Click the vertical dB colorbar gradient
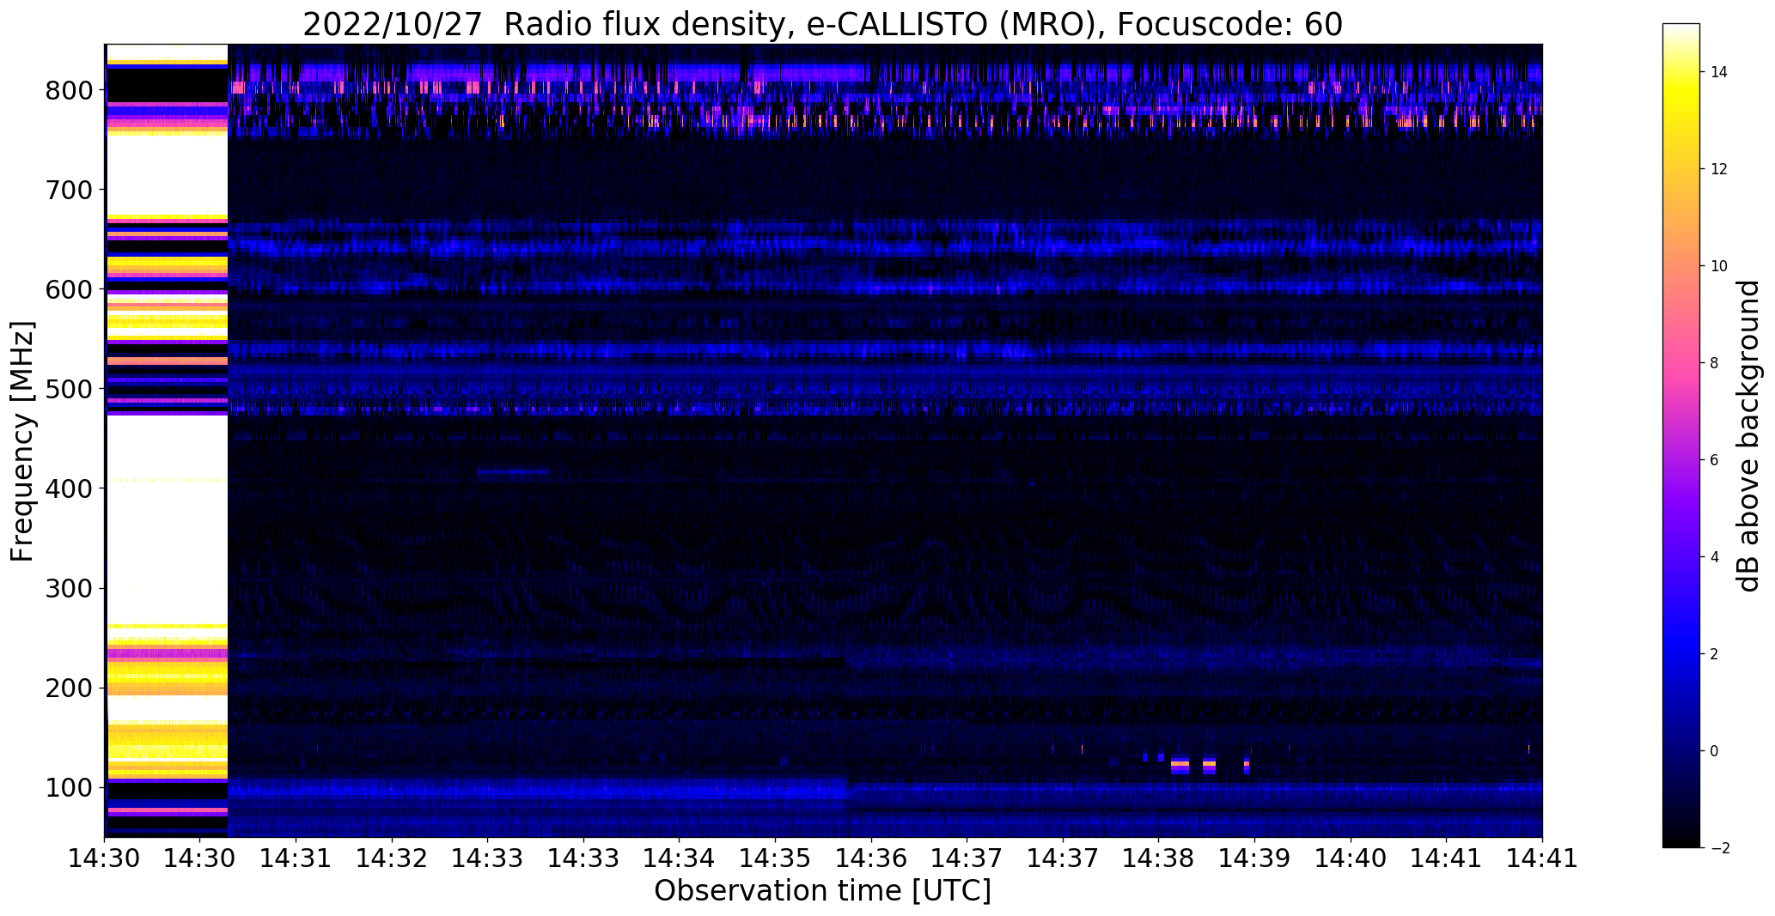The height and width of the screenshot is (916, 1775). pyautogui.click(x=1681, y=435)
